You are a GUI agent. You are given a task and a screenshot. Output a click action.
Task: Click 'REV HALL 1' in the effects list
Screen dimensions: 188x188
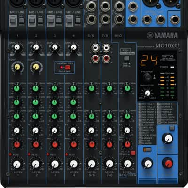[x=149, y=104]
